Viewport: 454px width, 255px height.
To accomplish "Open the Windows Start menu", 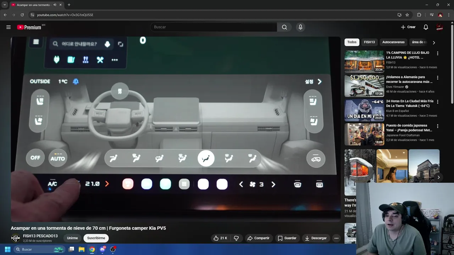I will coord(7,249).
